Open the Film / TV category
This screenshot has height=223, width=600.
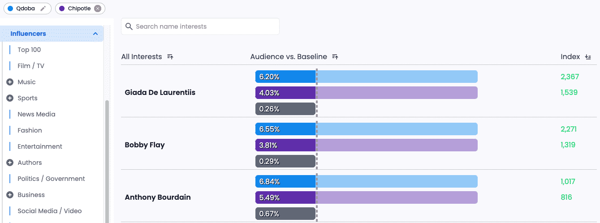click(x=31, y=66)
